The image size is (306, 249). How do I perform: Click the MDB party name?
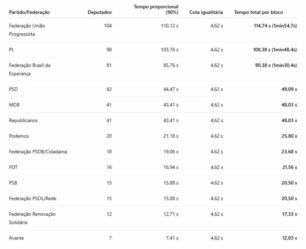tap(14, 105)
